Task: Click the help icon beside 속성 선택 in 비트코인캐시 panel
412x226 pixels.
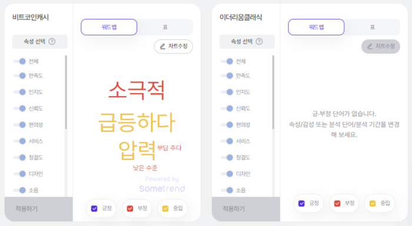Action: coord(52,42)
